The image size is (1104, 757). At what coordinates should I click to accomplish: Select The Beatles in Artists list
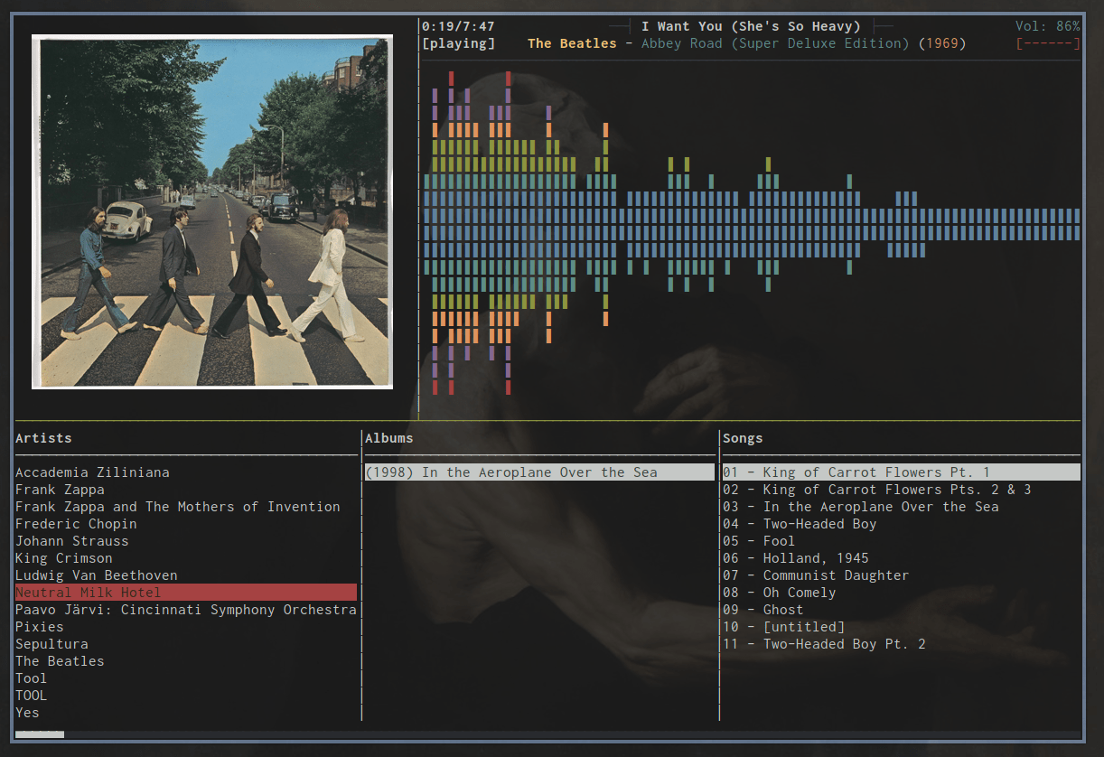(x=60, y=661)
